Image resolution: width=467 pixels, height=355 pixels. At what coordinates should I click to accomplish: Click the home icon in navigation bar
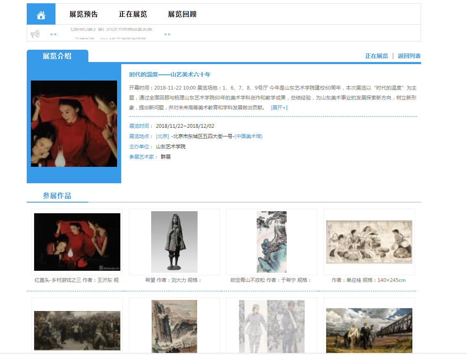point(41,15)
